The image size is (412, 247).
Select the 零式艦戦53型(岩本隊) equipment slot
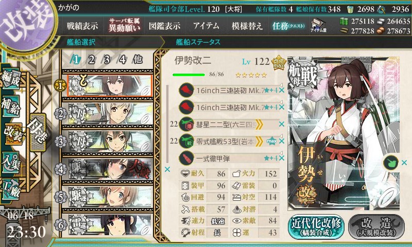point(229,141)
